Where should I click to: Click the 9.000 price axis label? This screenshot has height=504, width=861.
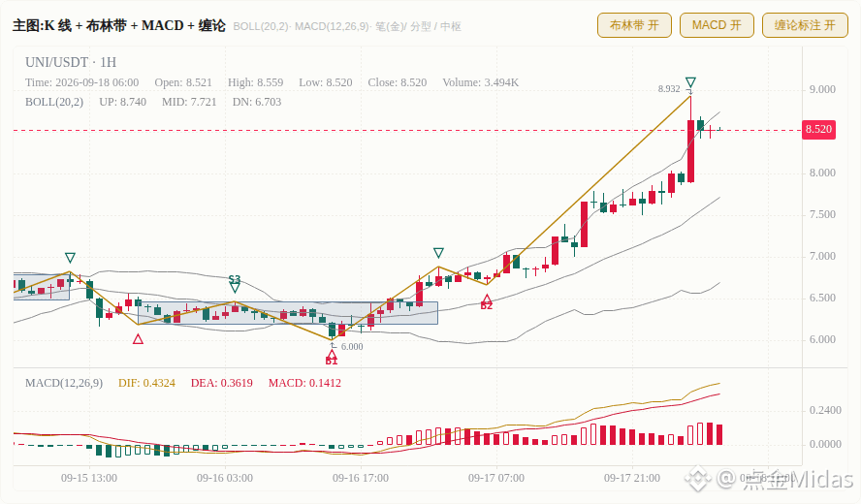pos(822,89)
